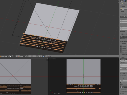
Task: Click the Render button in properties
Action: tap(124, 9)
